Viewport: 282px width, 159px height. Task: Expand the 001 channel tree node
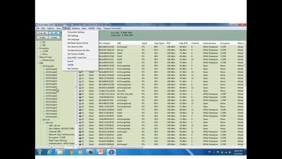(41, 45)
